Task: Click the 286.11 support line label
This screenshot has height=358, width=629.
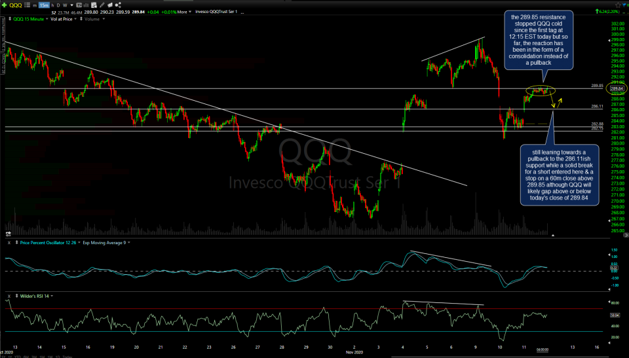Action: coord(597,107)
